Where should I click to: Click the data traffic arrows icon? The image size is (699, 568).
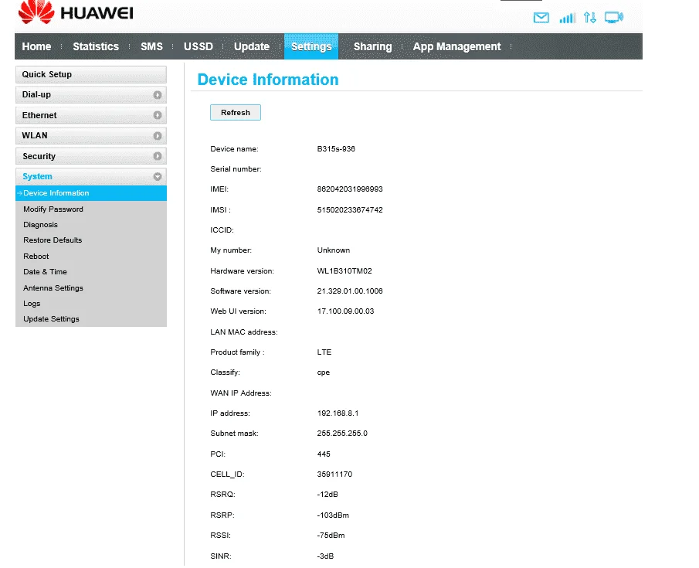pos(590,18)
